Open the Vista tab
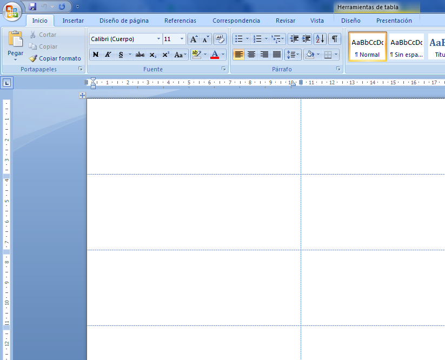Screen dimensions: 445x360 pyautogui.click(x=317, y=21)
